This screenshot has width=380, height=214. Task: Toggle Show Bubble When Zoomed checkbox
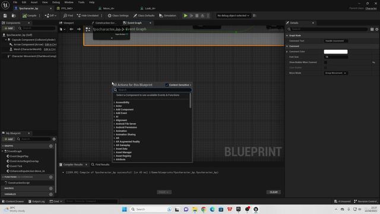coord(325,62)
